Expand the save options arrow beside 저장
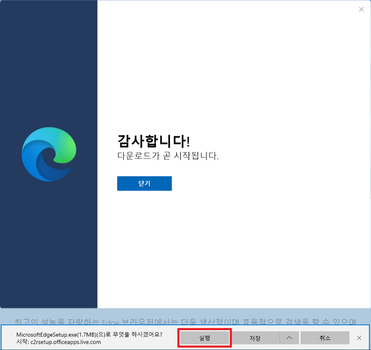 [289, 338]
